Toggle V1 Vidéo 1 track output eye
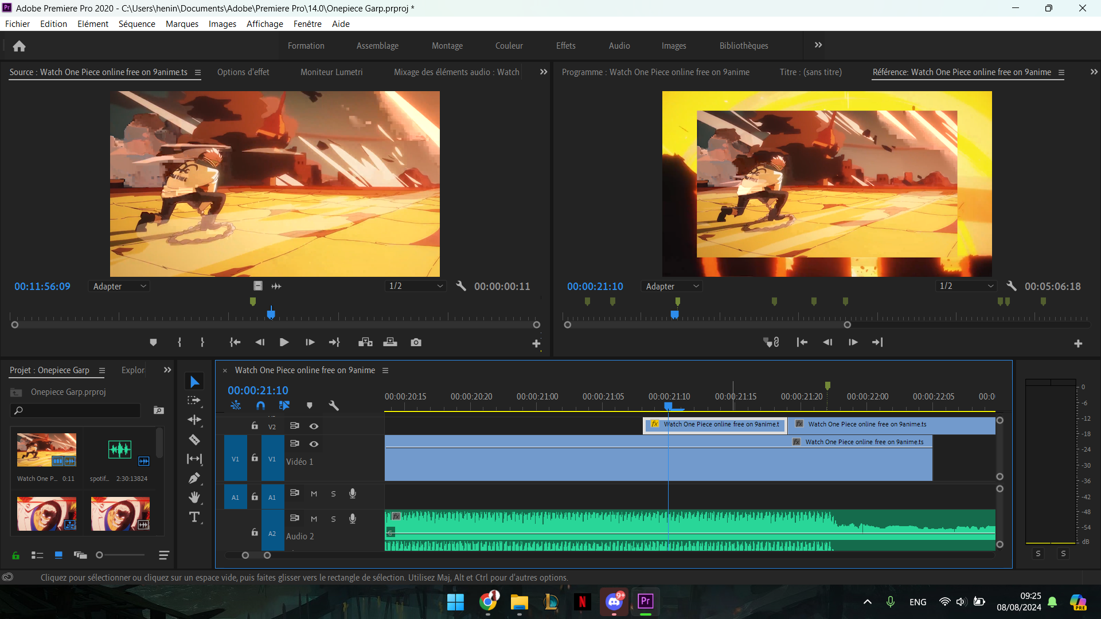 [x=314, y=444]
